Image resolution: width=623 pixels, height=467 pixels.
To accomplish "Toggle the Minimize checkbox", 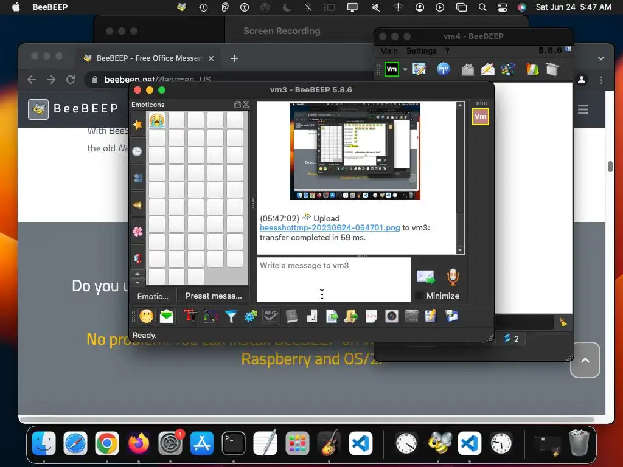I will tap(419, 296).
